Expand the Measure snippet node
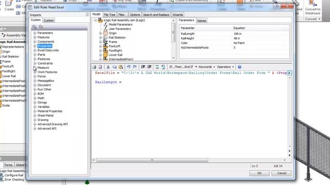 35,68
